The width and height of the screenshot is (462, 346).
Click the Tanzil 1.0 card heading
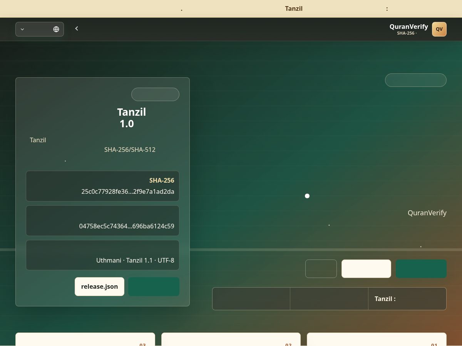(x=131, y=118)
